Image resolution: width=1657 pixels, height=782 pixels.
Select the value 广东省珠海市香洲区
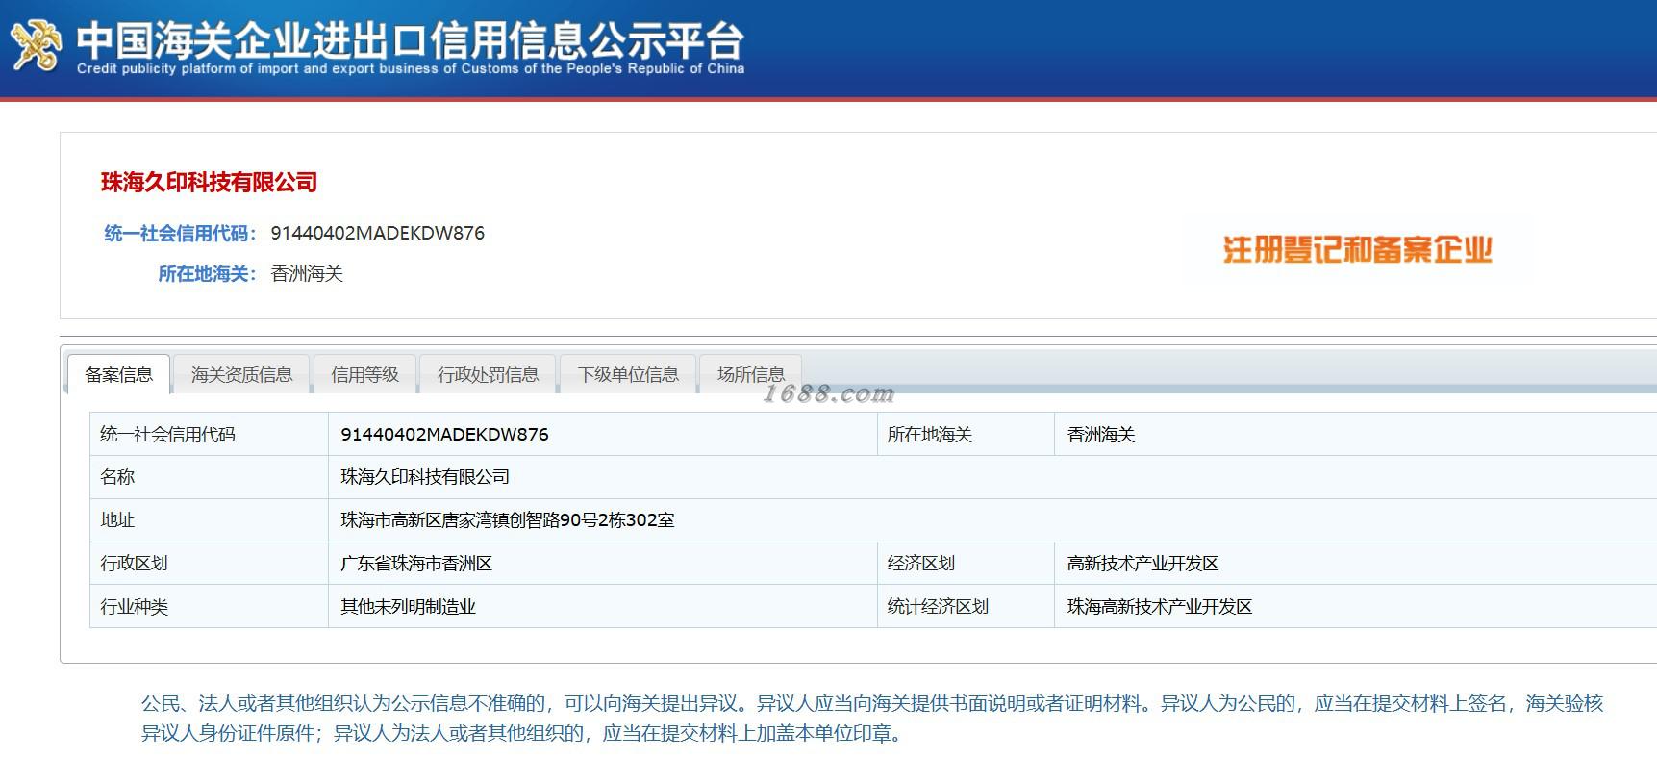point(416,564)
